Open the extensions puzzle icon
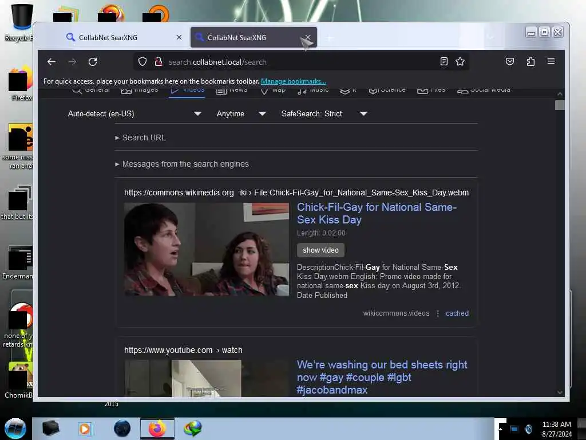 [x=530, y=61]
